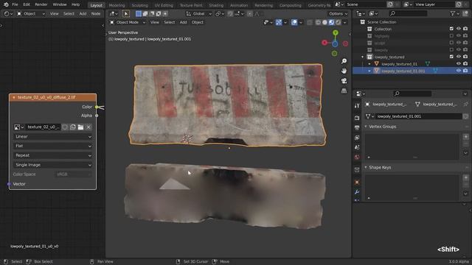
Task: Open viewport Add menu
Action: tap(184, 22)
